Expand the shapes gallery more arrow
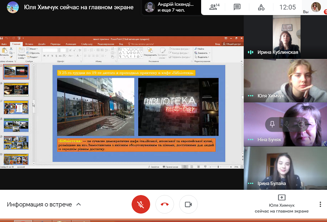 click(x=141, y=57)
